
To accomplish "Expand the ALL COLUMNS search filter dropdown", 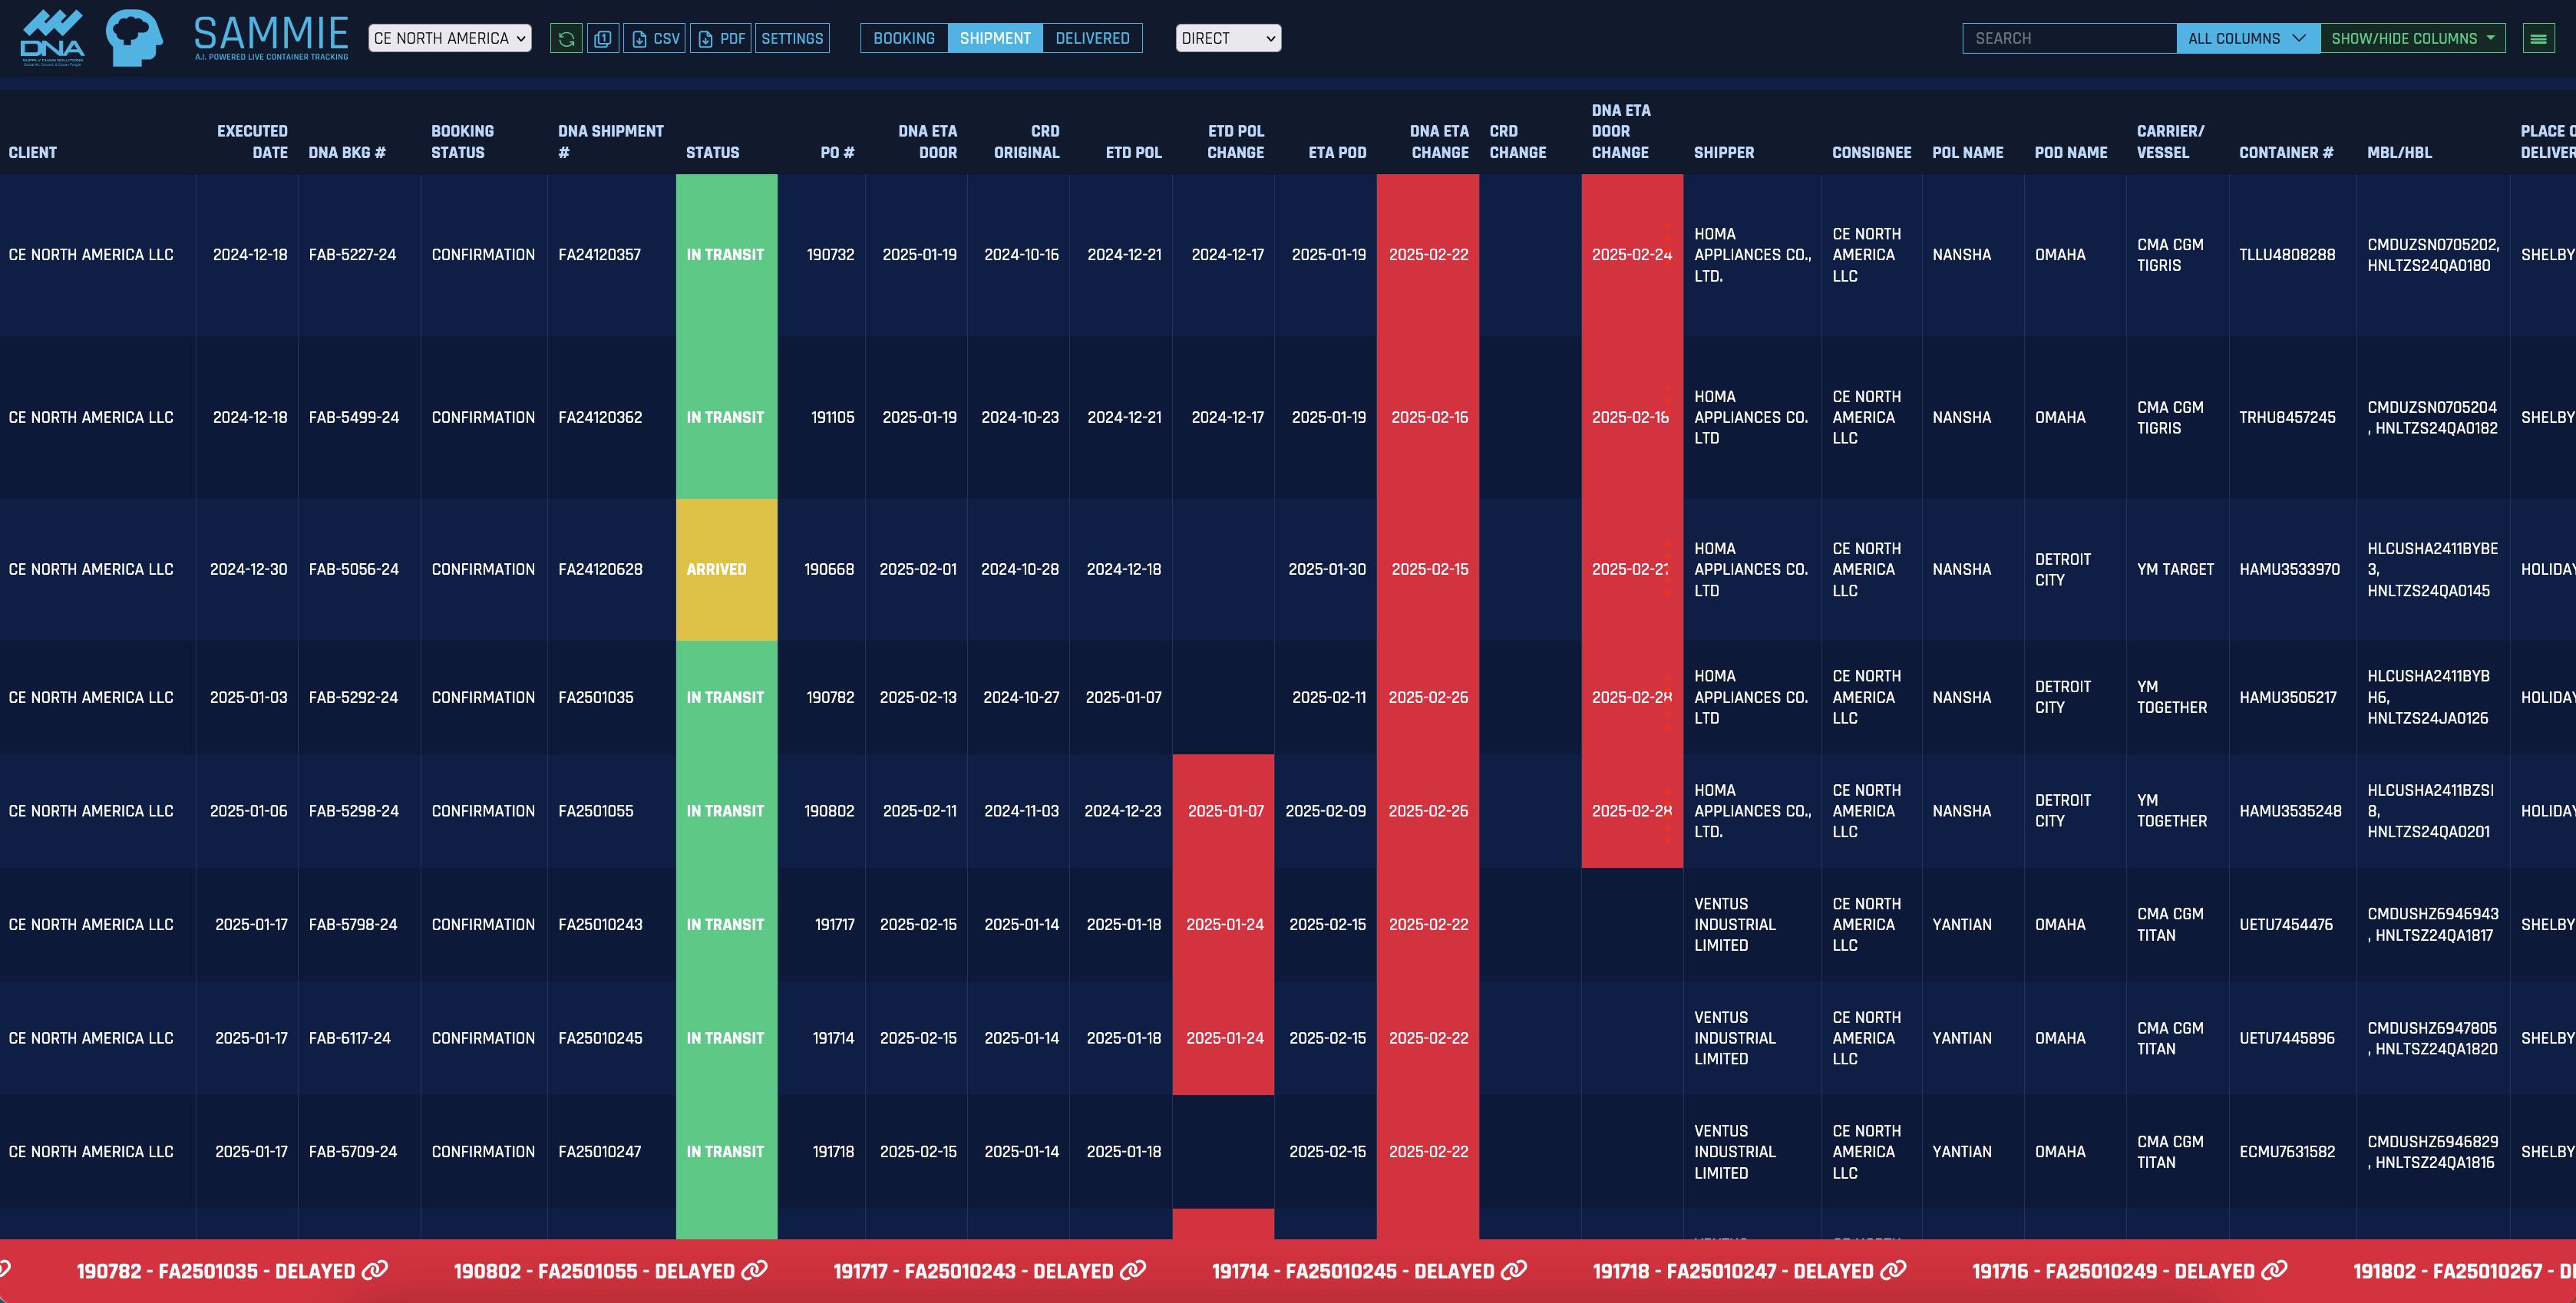I will (x=2248, y=38).
